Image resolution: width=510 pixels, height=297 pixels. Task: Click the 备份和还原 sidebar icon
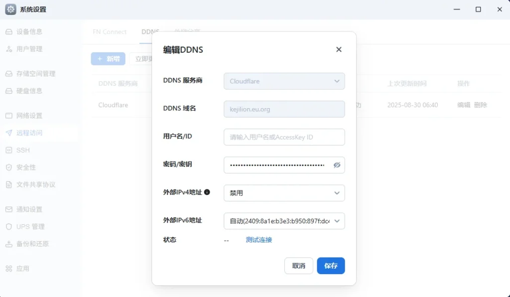click(x=9, y=244)
